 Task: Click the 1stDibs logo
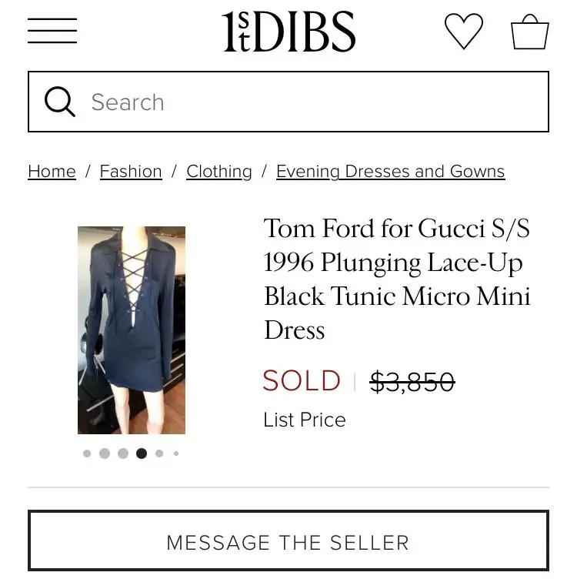tap(288, 32)
